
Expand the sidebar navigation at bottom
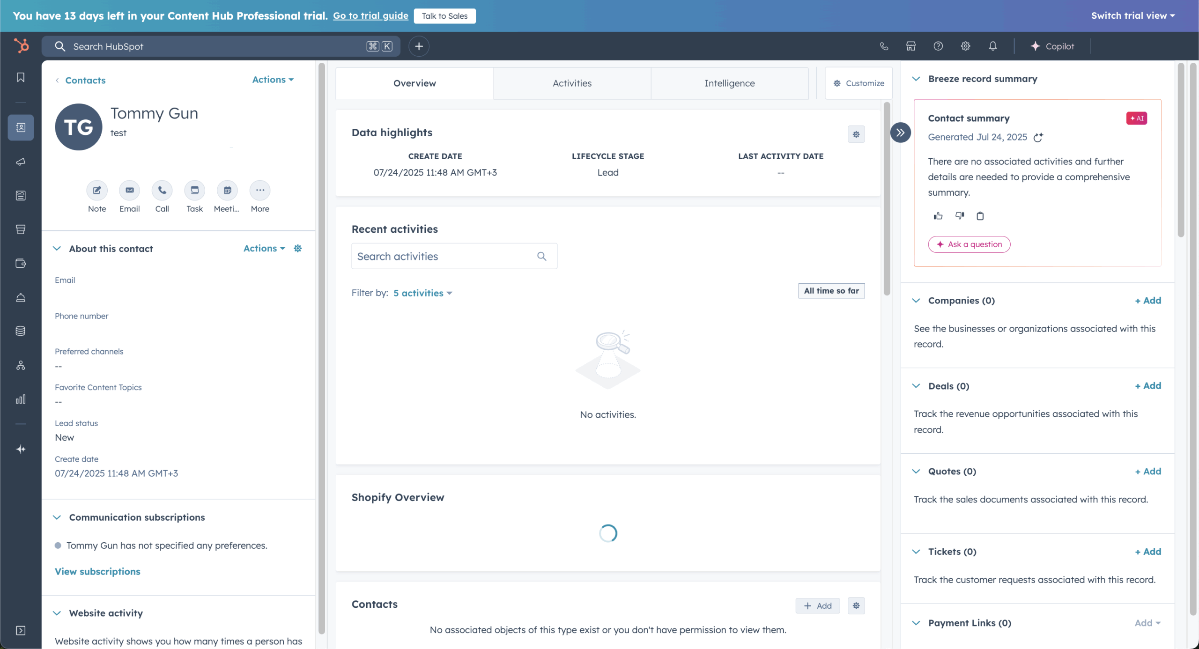point(21,630)
